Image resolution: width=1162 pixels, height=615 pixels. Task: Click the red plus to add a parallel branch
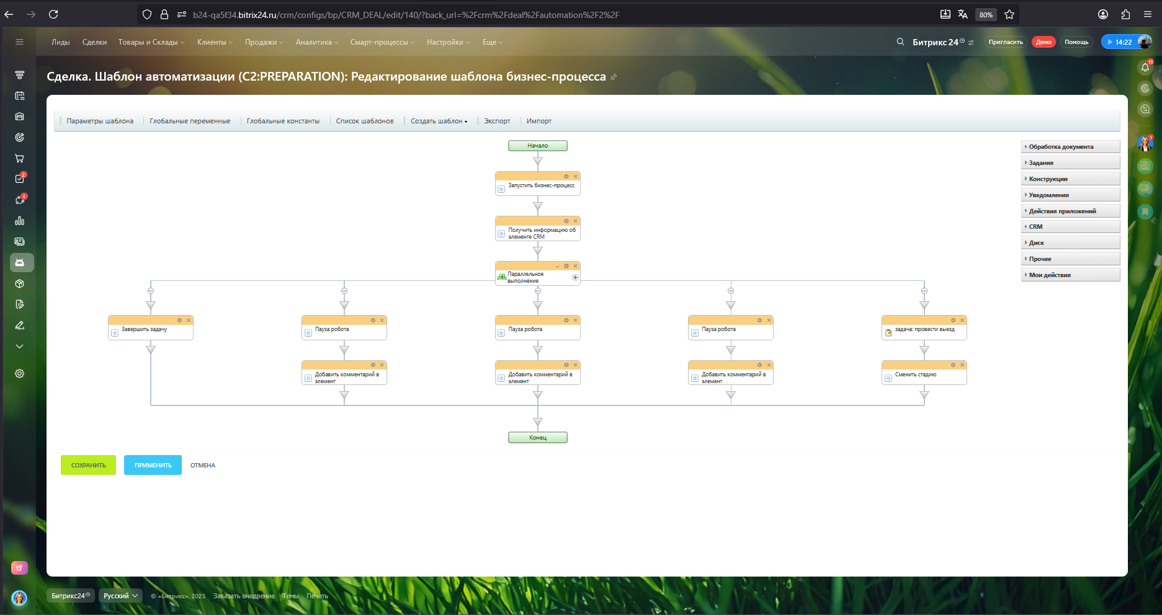click(x=575, y=278)
